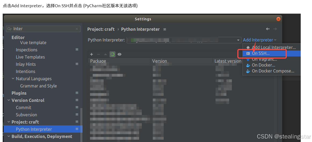Select Inlay Hints settings

26,64
